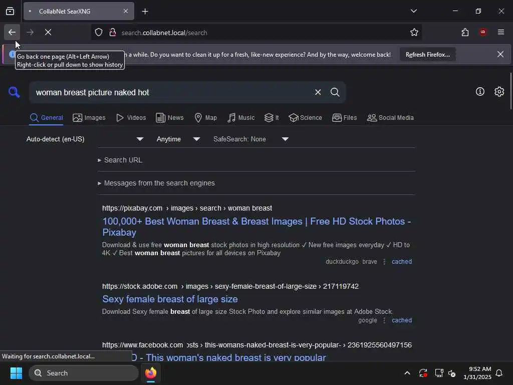Open a new browser tab

pos(145,12)
